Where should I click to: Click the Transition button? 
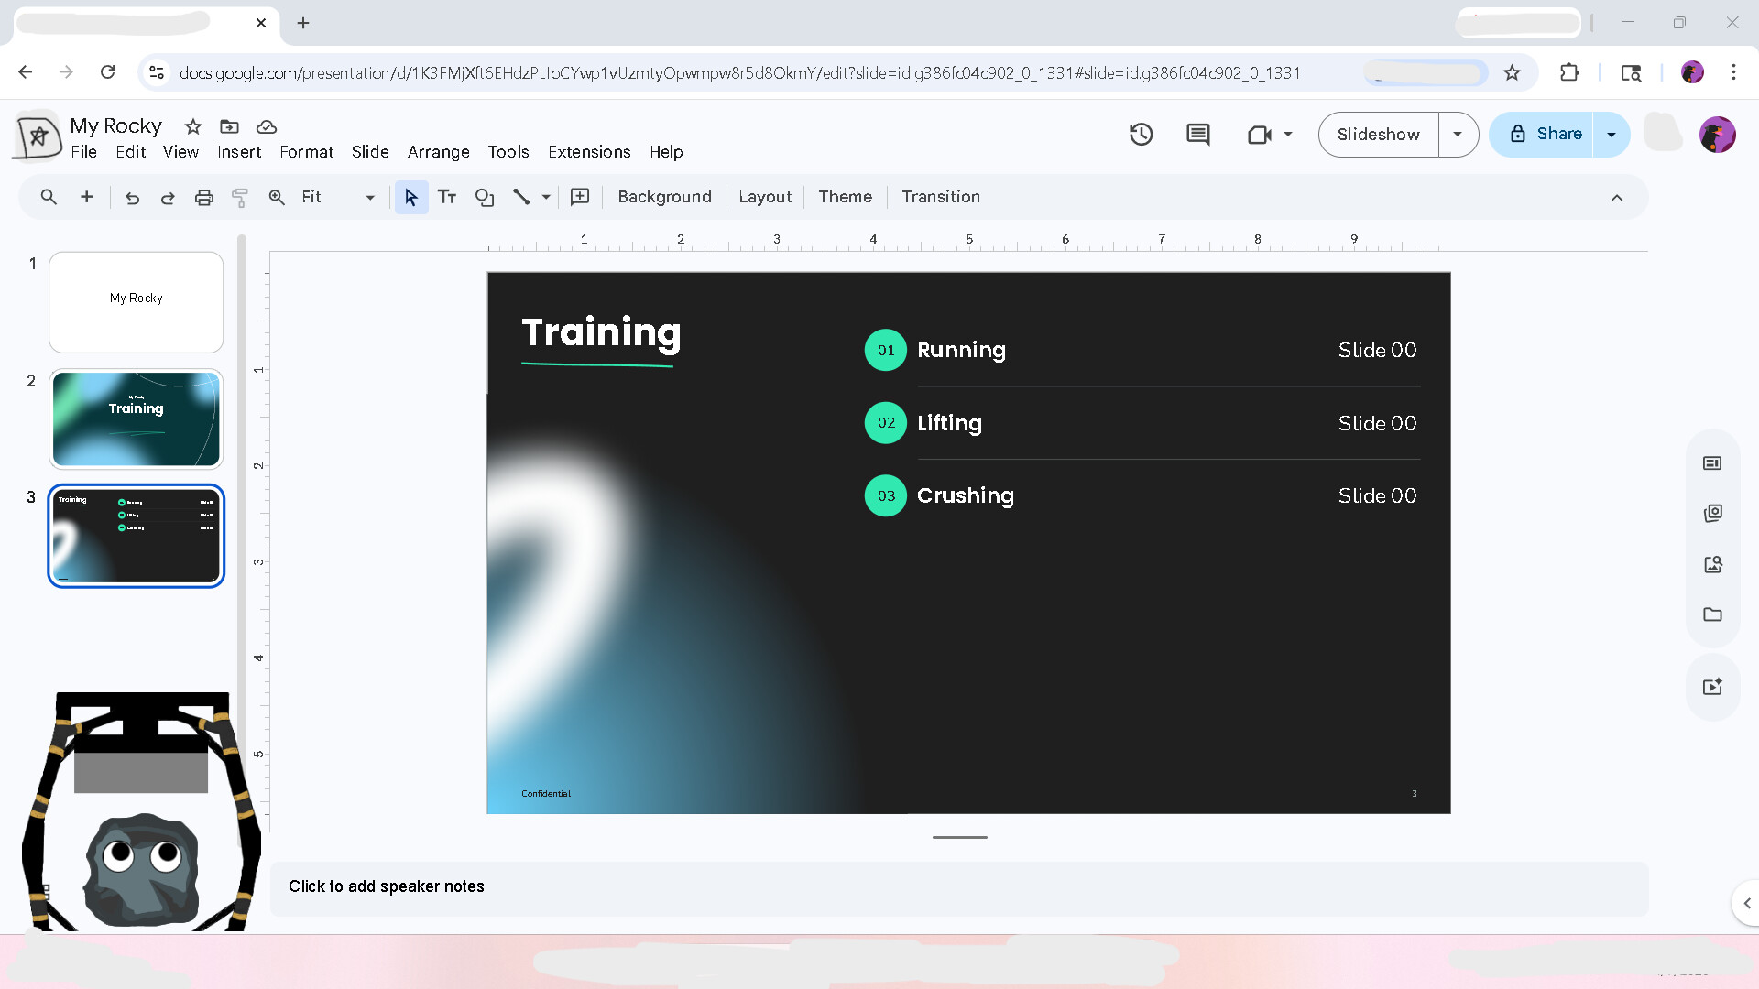pyautogui.click(x=940, y=197)
